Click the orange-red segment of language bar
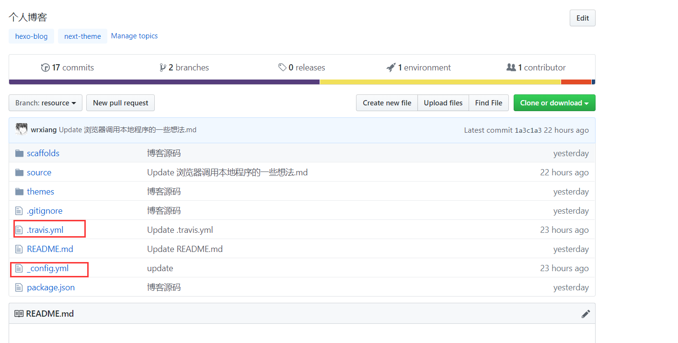This screenshot has width=678, height=343. (576, 82)
